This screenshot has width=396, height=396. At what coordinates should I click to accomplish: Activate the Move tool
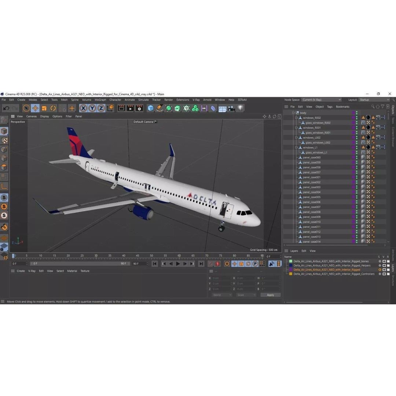point(35,108)
